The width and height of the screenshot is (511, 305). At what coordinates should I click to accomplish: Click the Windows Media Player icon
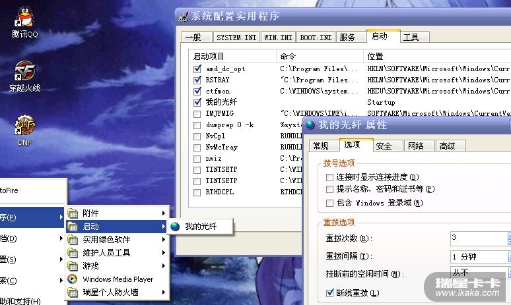tap(73, 279)
